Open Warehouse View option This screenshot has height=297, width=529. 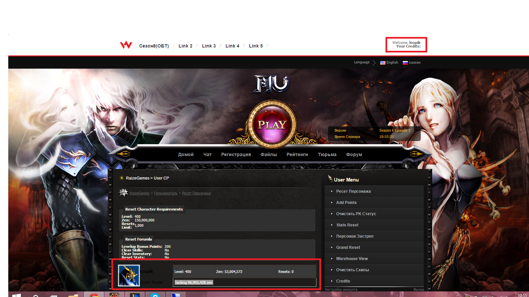[x=352, y=259]
